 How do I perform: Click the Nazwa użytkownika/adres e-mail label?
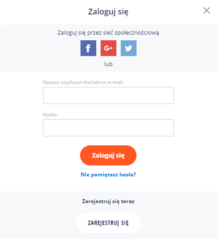pyautogui.click(x=83, y=82)
